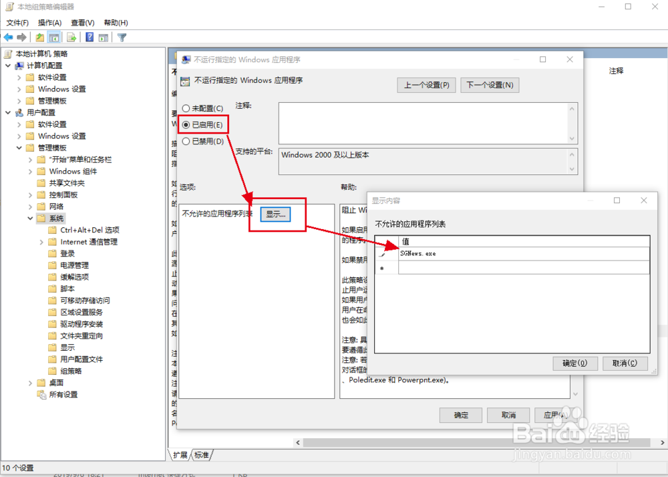Toggle the action pane toolbar icon
The height and width of the screenshot is (477, 668).
click(104, 37)
